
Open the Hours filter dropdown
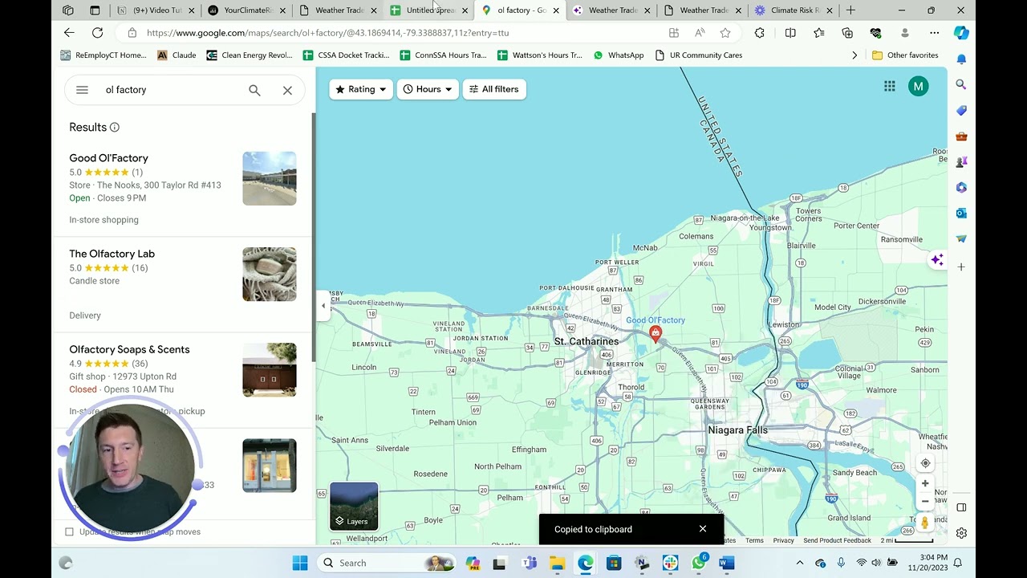tap(428, 89)
